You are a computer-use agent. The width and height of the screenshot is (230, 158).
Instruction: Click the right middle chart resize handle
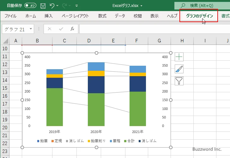point(171,100)
